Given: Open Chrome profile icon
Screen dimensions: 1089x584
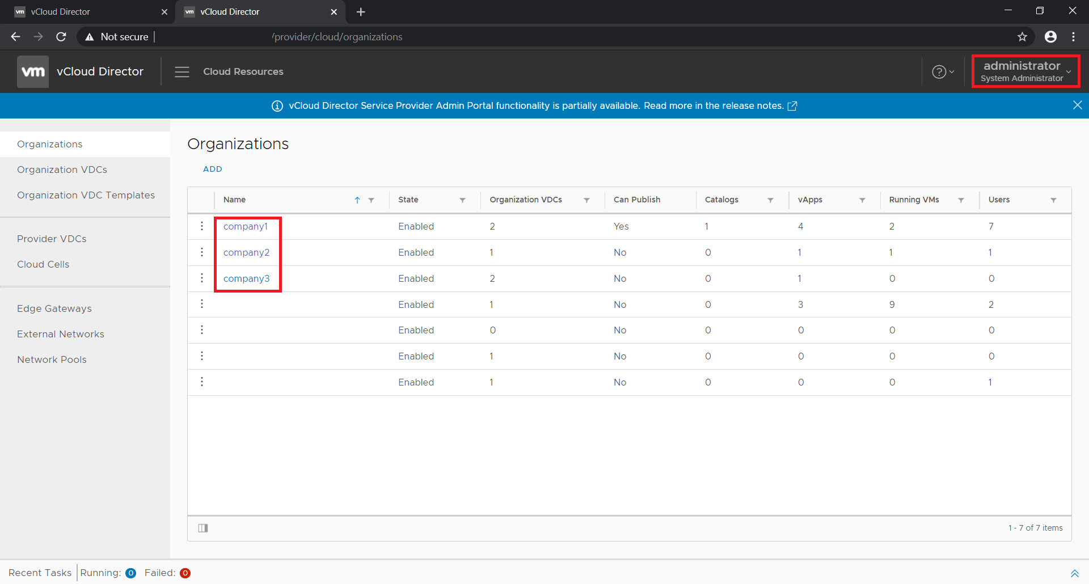Looking at the screenshot, I should coord(1050,37).
